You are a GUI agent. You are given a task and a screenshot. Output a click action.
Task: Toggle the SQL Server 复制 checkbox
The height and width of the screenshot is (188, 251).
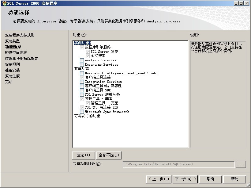(88, 52)
